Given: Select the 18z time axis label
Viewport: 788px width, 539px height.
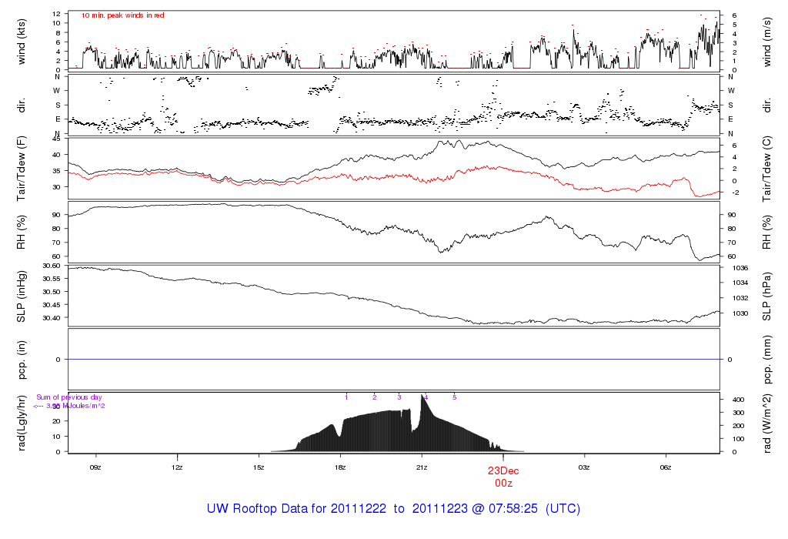Looking at the screenshot, I should (x=340, y=467).
